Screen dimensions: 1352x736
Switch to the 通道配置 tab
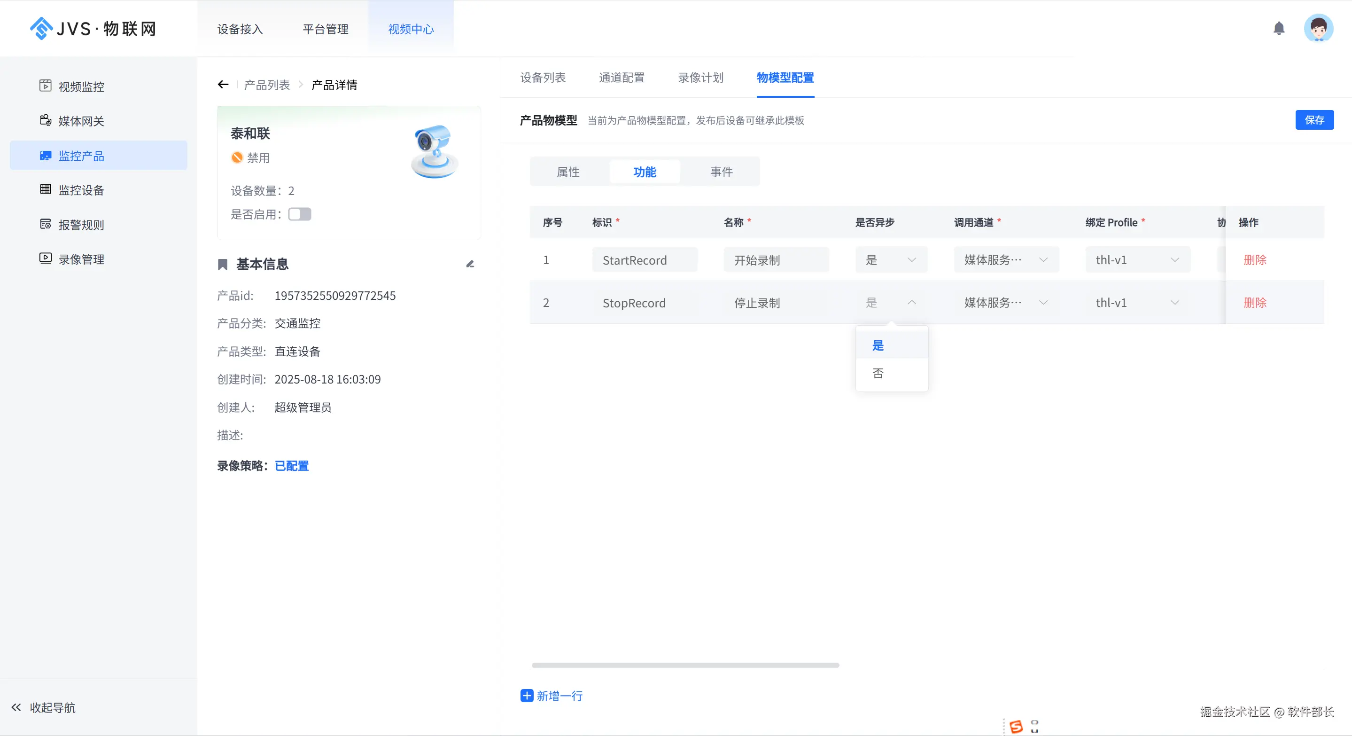622,78
